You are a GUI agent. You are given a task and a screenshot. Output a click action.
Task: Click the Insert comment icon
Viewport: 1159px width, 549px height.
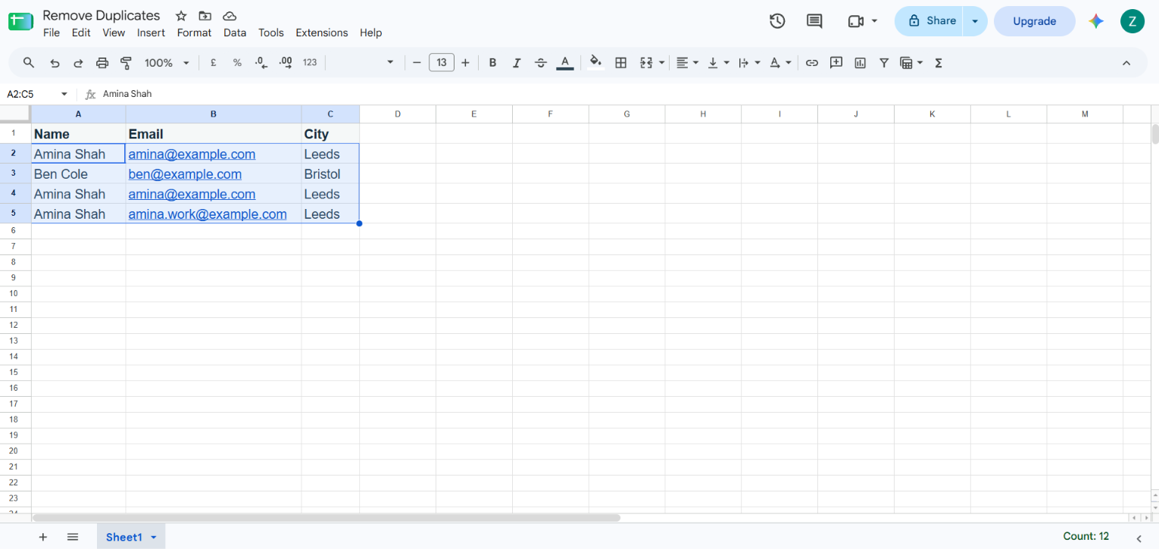(x=836, y=63)
